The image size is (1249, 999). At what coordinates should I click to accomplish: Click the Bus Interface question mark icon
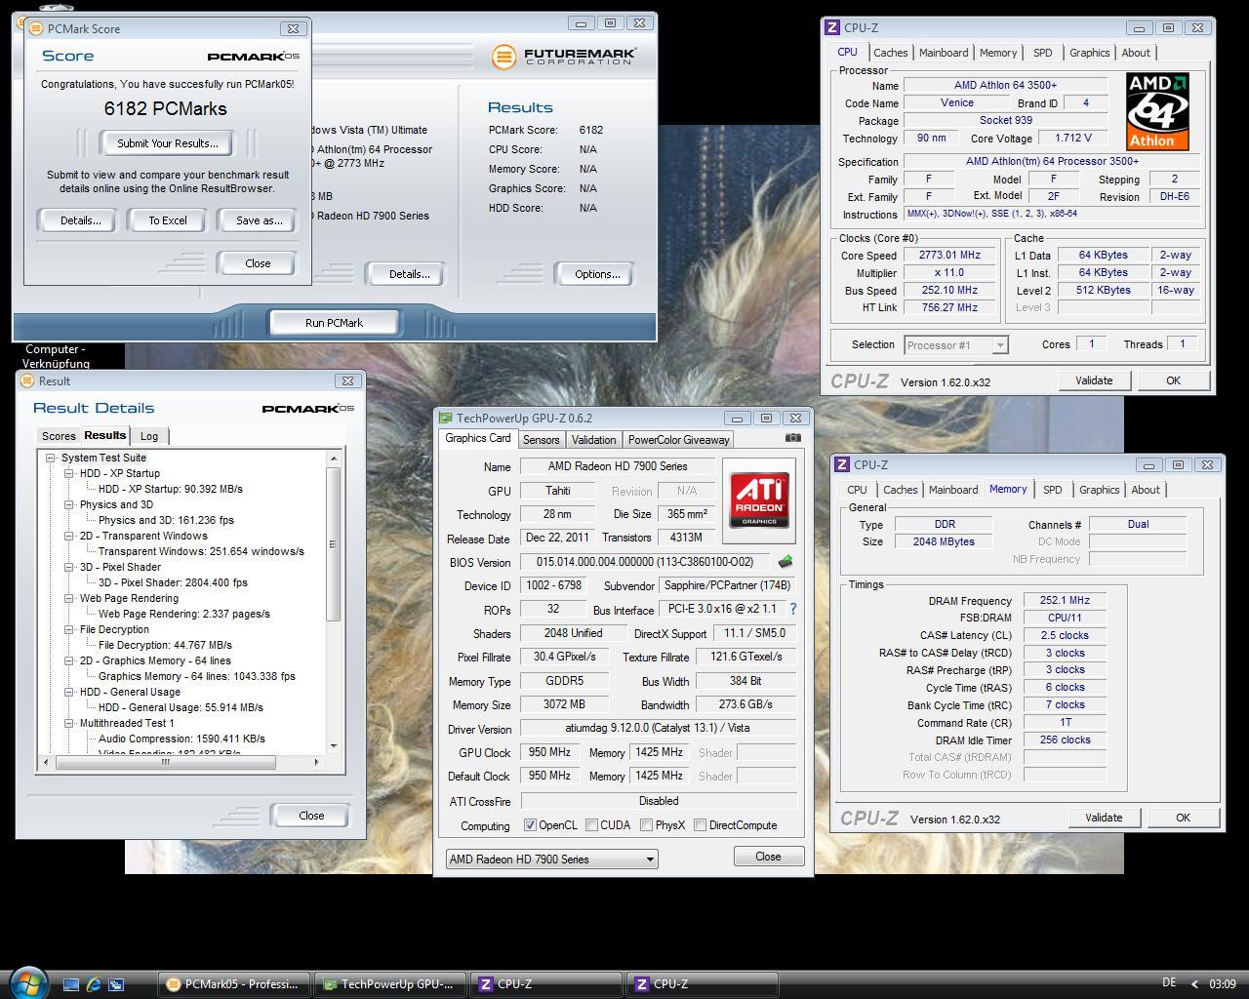tap(792, 609)
